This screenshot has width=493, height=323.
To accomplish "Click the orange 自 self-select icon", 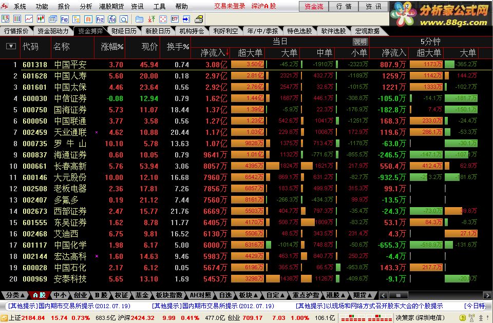I will 88,19.
